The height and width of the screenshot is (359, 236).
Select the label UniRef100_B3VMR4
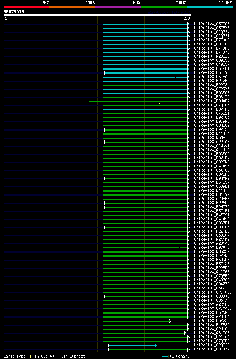click(x=212, y=158)
